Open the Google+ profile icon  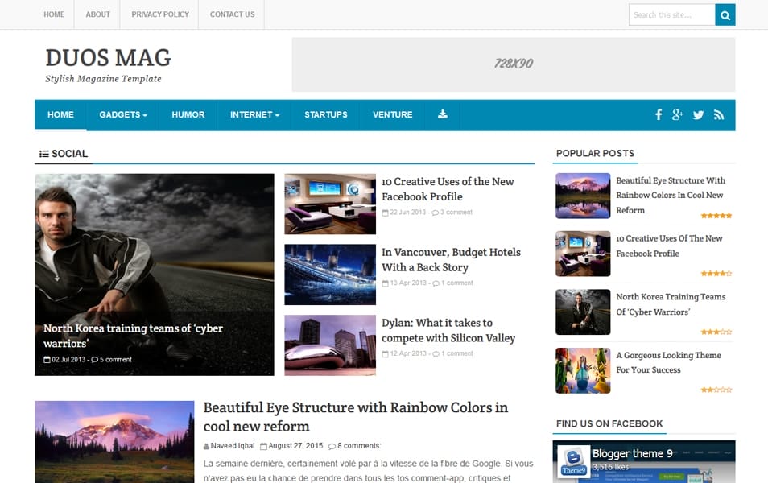pos(678,114)
